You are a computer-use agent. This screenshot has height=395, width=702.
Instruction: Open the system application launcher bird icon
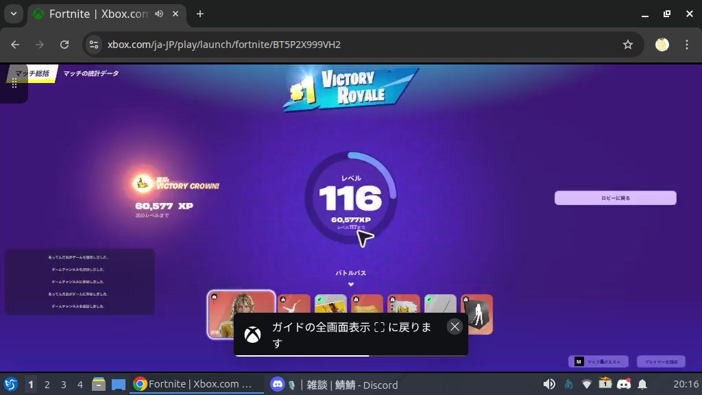[x=11, y=384]
